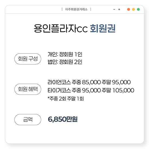Click the 타이거코스 weekday weekend rate line
The image size is (149, 149).
91,90
